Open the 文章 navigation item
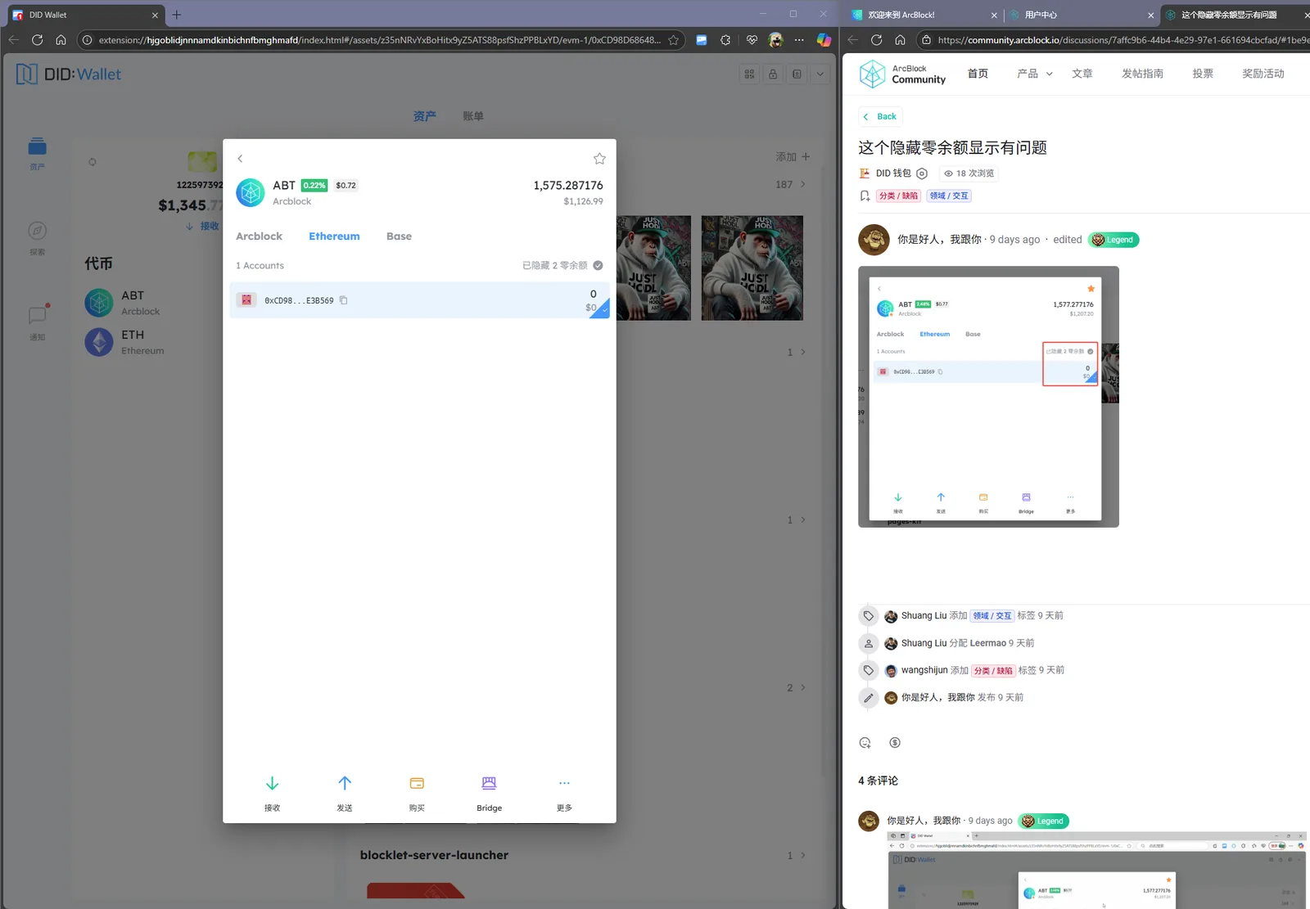This screenshot has width=1310, height=909. click(x=1082, y=74)
